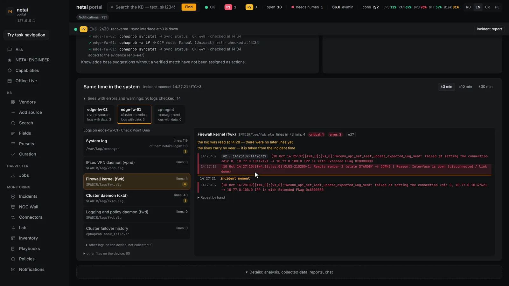Click the Curation checkmark icon
Viewport: 509px width, 286px height.
click(x=13, y=154)
